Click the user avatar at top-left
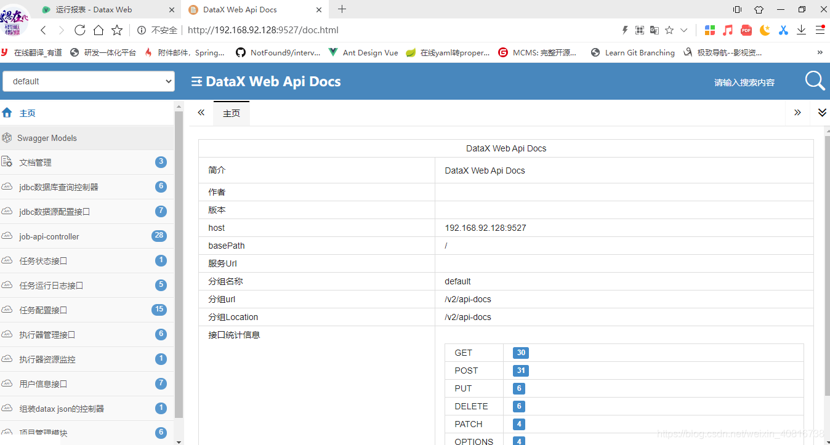The height and width of the screenshot is (445, 830). tap(13, 20)
